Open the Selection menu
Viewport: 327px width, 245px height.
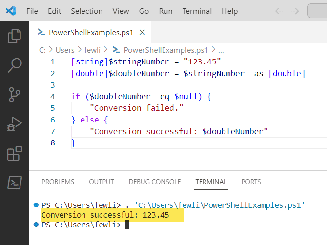87,11
